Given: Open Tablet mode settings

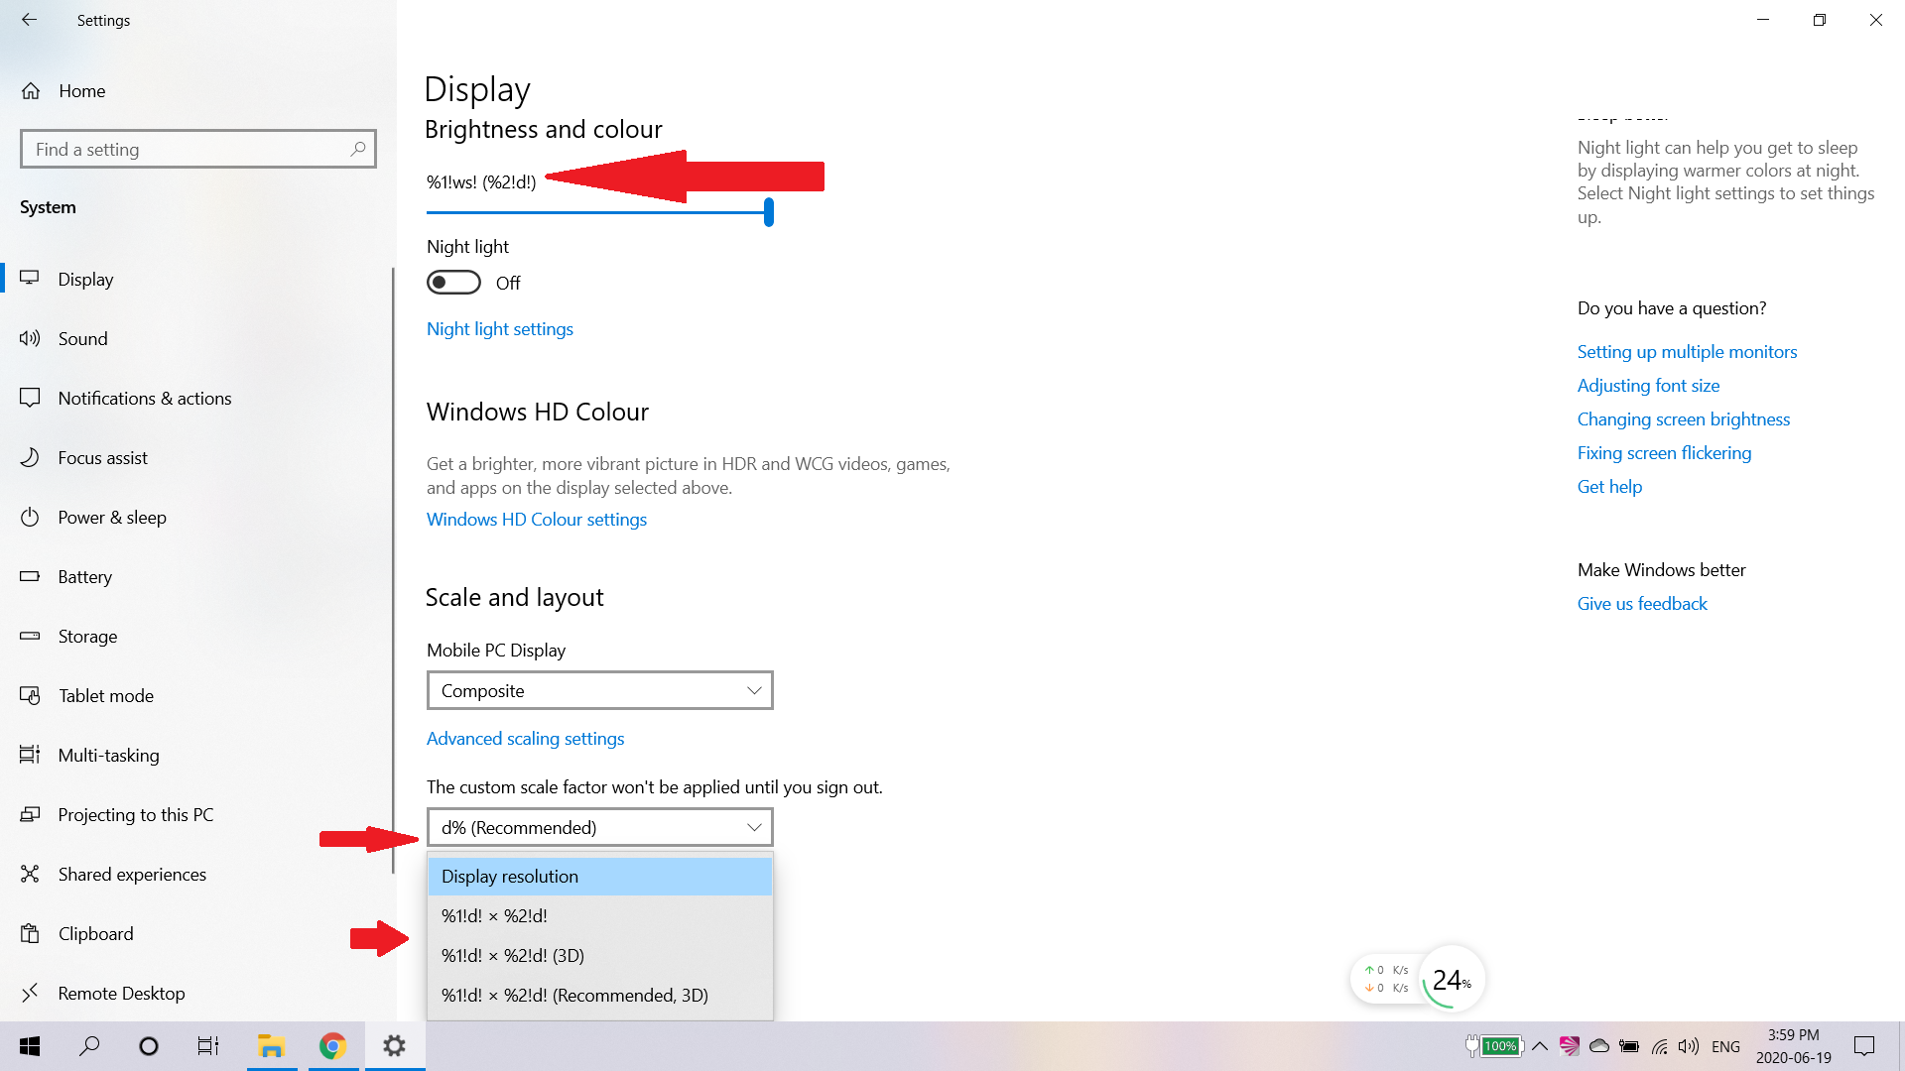Looking at the screenshot, I should [105, 695].
